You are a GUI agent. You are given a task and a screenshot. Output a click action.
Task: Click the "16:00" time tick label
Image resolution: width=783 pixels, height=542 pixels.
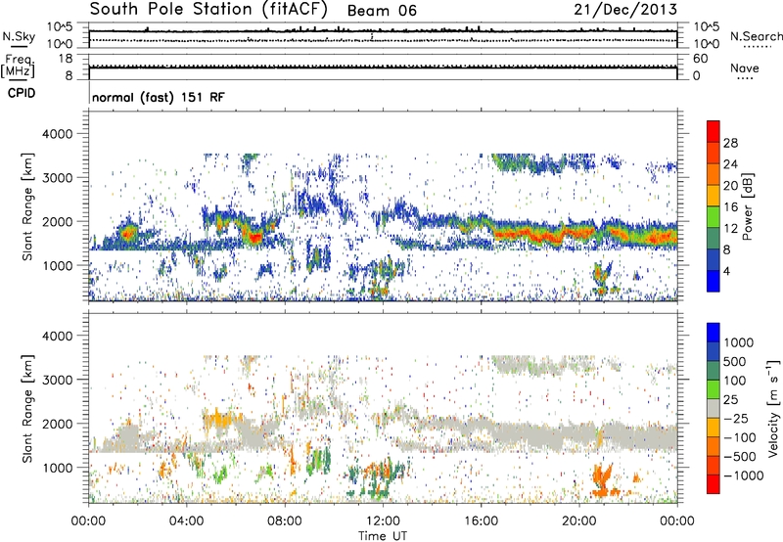click(481, 521)
